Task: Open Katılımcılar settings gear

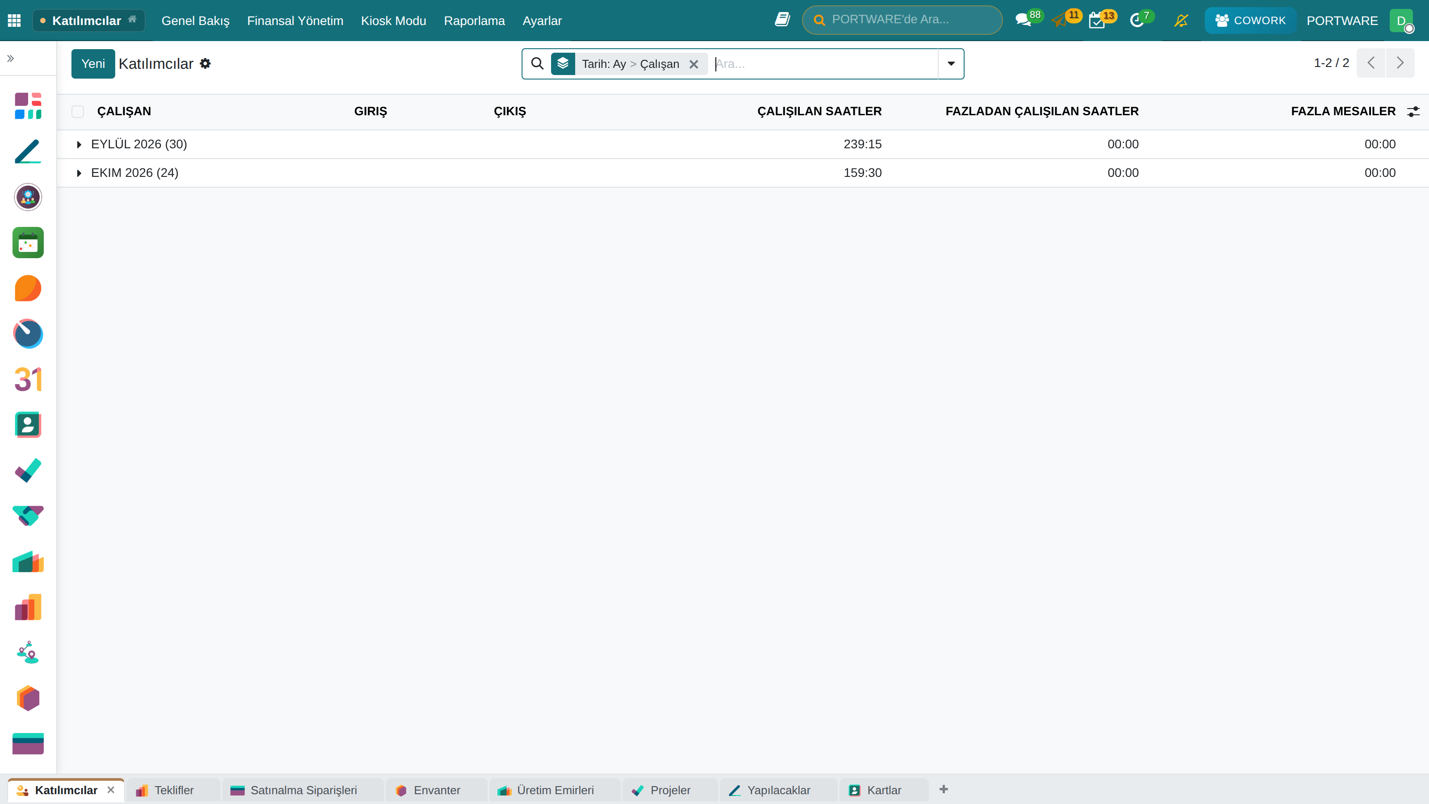Action: (205, 64)
